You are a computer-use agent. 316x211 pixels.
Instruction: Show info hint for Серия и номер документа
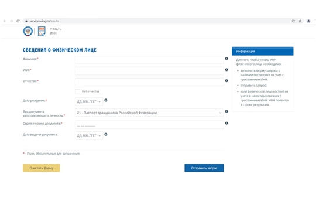click(226, 123)
